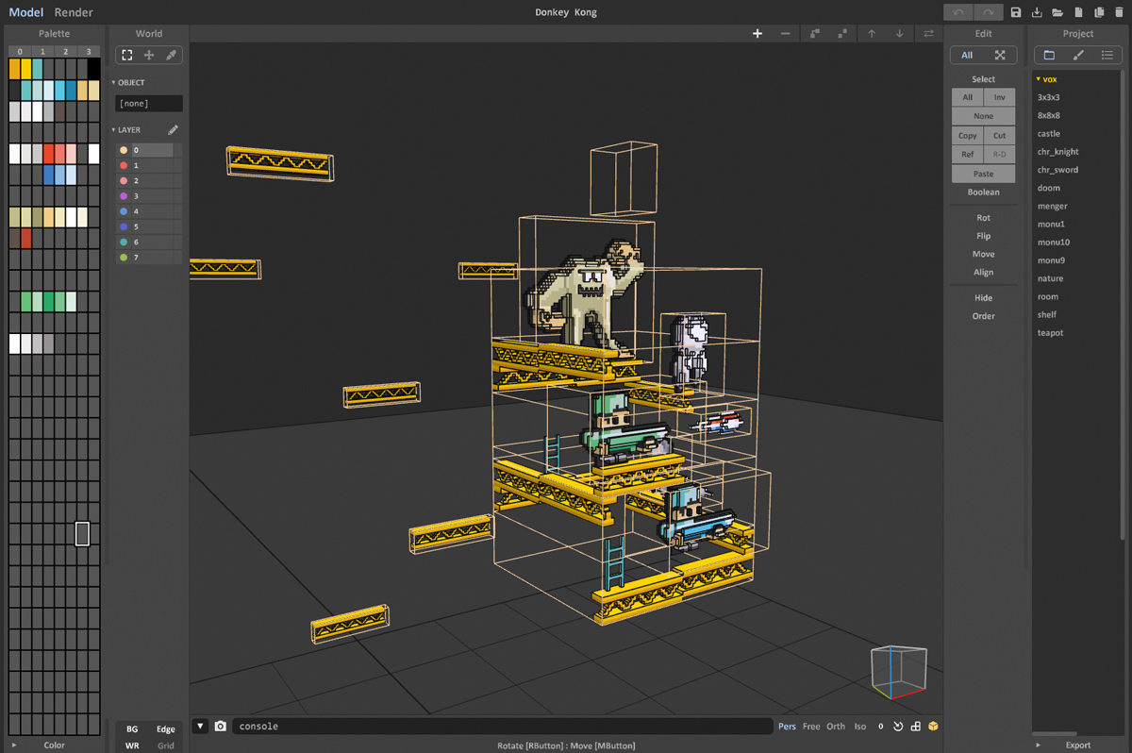Select palette page 3 tab

pyautogui.click(x=88, y=51)
